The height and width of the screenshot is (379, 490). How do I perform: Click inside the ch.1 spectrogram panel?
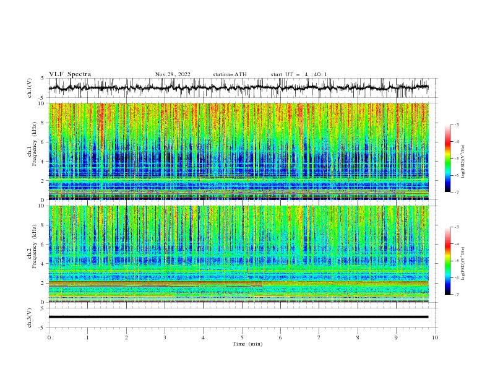tap(238, 151)
